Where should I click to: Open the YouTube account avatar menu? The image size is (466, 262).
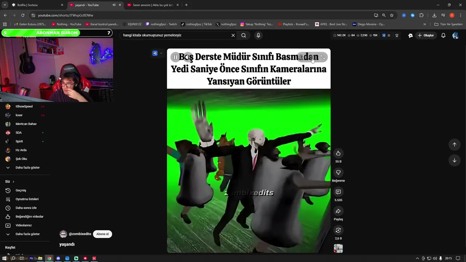coord(455,35)
